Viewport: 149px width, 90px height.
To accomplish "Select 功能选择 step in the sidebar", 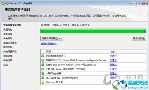I will pyautogui.click(x=8, y=34).
